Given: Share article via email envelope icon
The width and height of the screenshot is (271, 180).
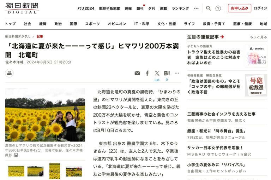Looking at the screenshot, I should [137, 73].
